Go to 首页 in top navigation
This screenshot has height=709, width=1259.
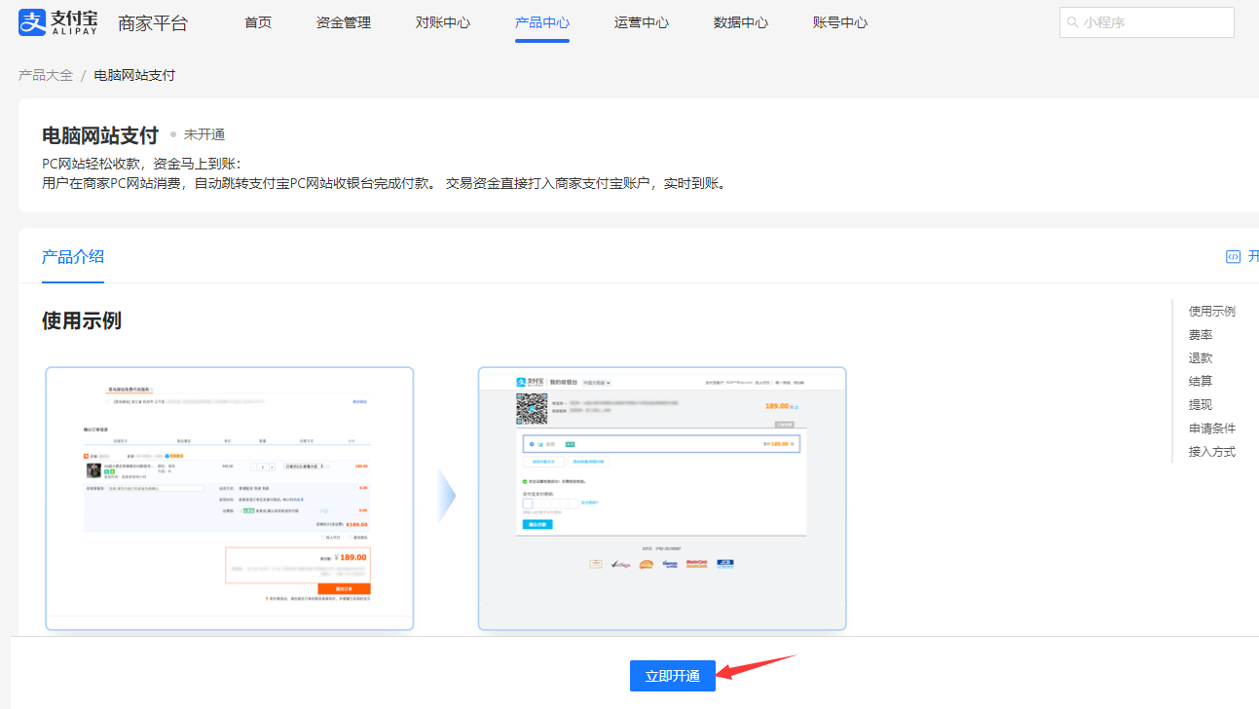coord(258,22)
